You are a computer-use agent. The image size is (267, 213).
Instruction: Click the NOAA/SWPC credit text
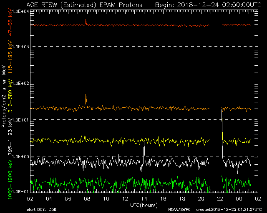click(x=178, y=209)
